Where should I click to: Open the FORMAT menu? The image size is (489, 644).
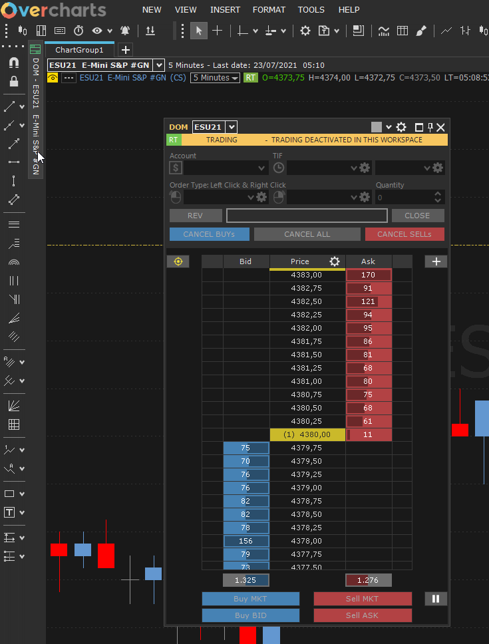click(x=269, y=9)
